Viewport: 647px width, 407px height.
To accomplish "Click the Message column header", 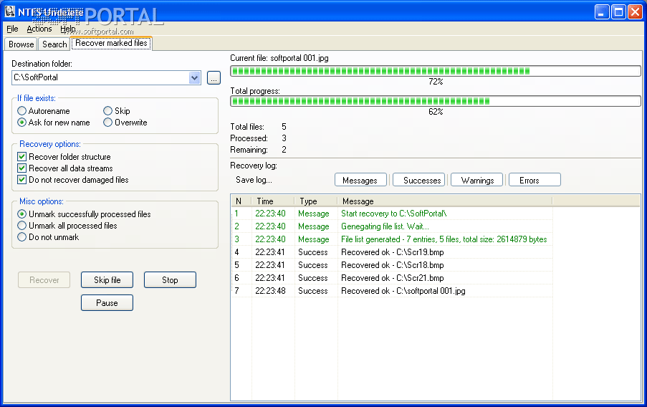I will [445, 201].
